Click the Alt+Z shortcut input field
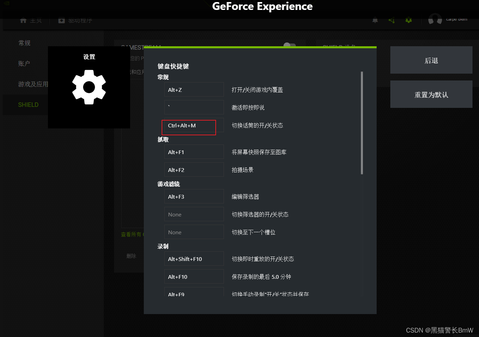This screenshot has height=337, width=479. [x=194, y=89]
